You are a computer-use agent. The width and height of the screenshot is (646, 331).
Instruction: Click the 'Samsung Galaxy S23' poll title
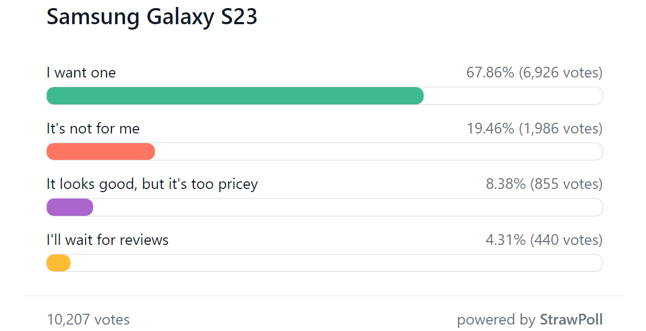coord(152,17)
